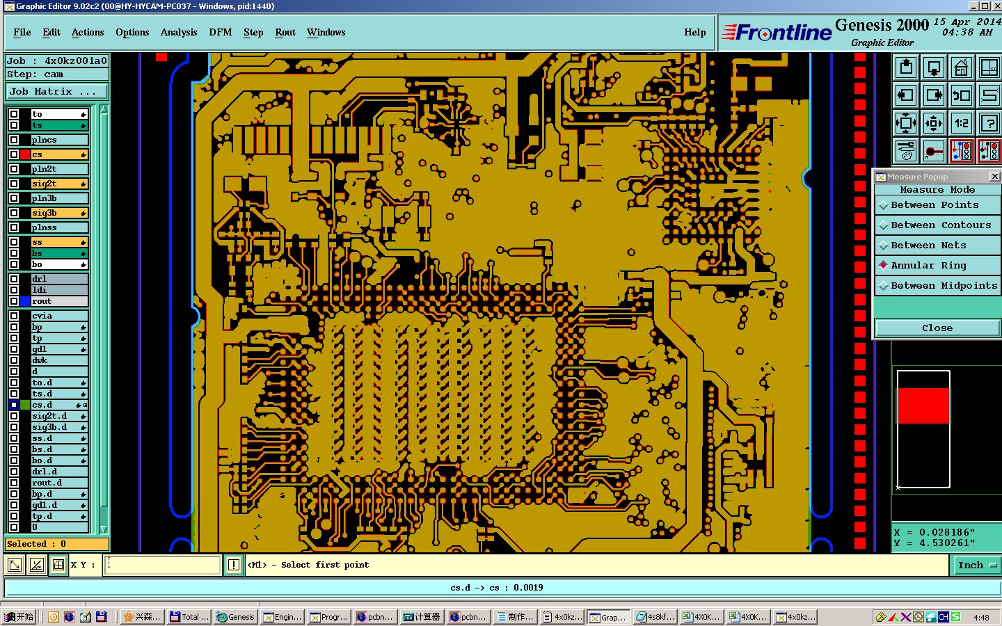Switch to Genesis taskbar window
Image resolution: width=1002 pixels, height=626 pixels.
pyautogui.click(x=235, y=617)
